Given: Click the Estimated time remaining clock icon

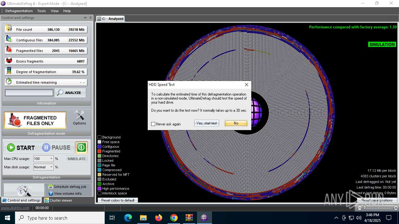Looking at the screenshot, I should [x=9, y=82].
